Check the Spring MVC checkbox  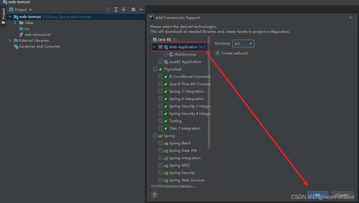[161, 165]
